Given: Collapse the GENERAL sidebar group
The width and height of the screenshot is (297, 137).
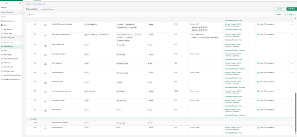Looking at the screenshot, I should [20, 17].
